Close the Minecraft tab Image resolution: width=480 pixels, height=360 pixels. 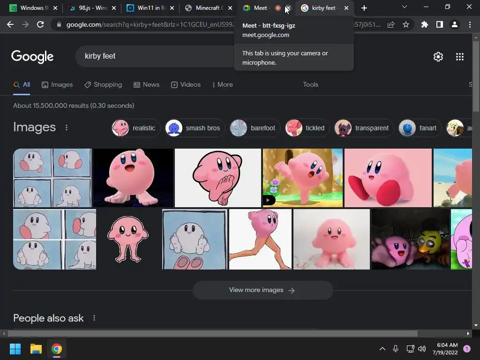(230, 8)
